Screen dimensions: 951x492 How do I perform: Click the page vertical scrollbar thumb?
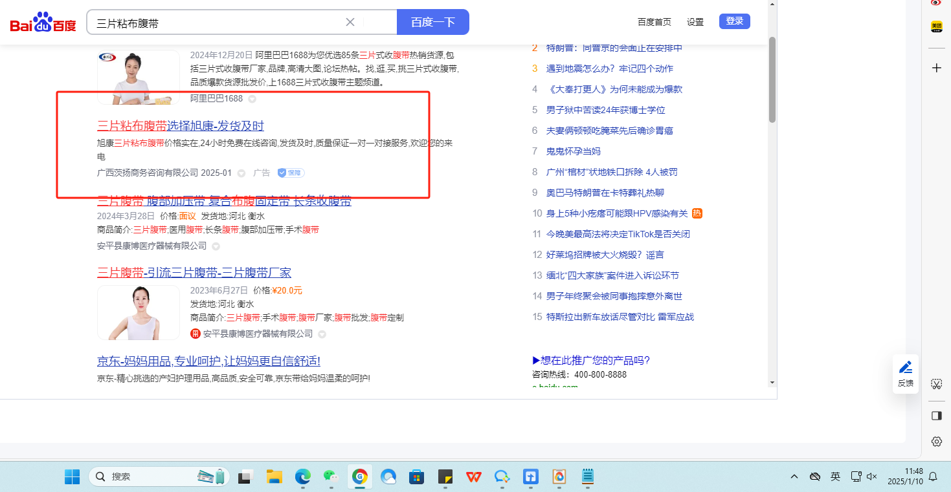point(772,79)
